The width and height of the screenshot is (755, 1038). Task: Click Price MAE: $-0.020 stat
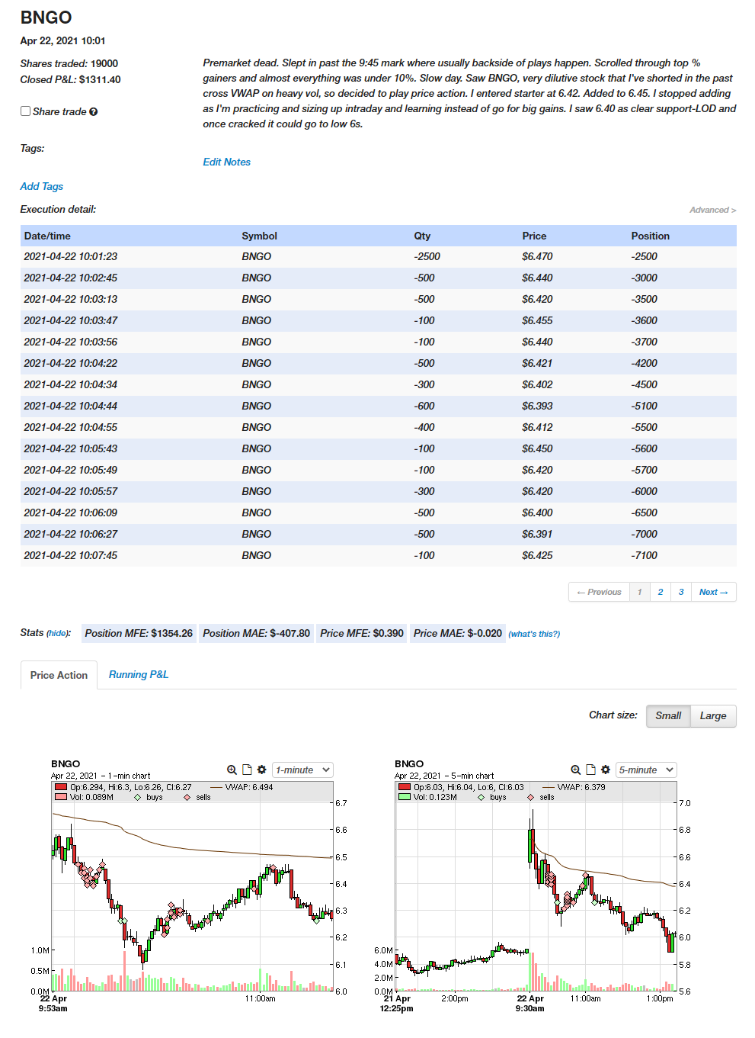[x=458, y=633]
